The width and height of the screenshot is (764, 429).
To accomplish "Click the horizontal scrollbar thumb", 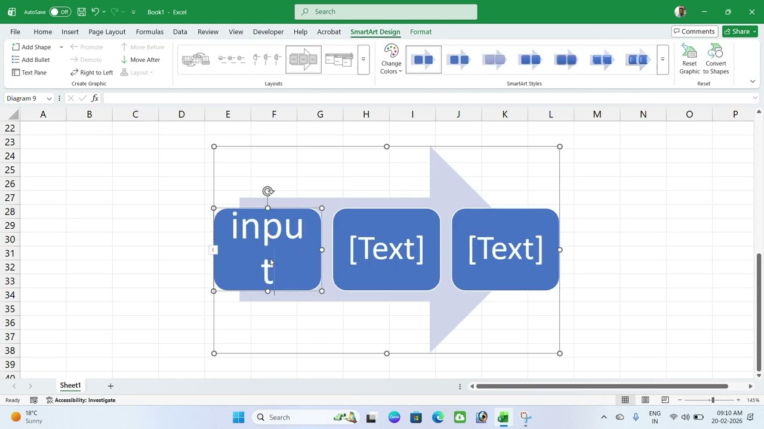I will pyautogui.click(x=602, y=386).
